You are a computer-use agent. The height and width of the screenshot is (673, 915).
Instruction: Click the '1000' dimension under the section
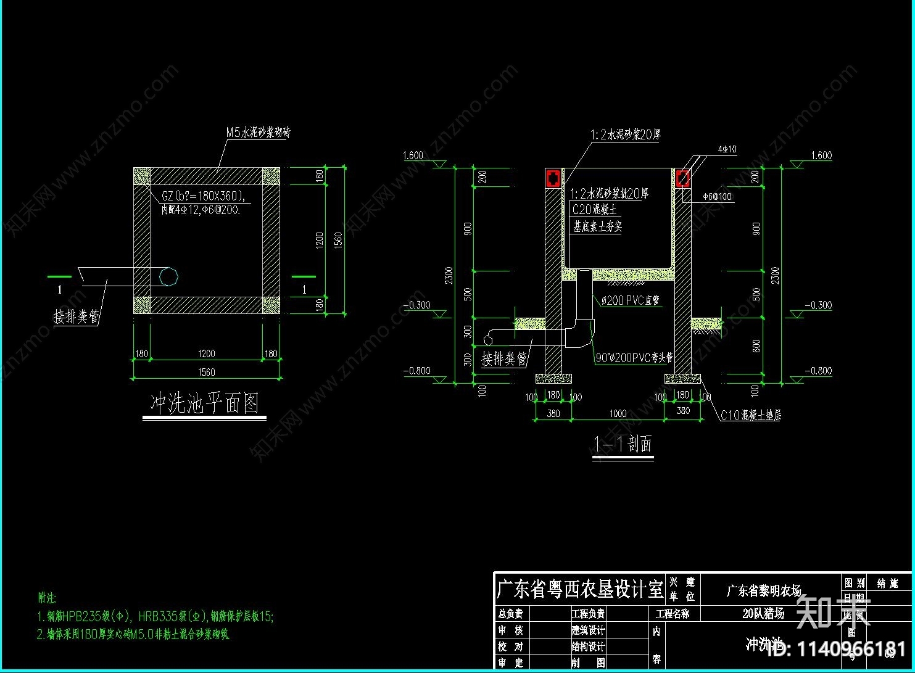point(618,414)
